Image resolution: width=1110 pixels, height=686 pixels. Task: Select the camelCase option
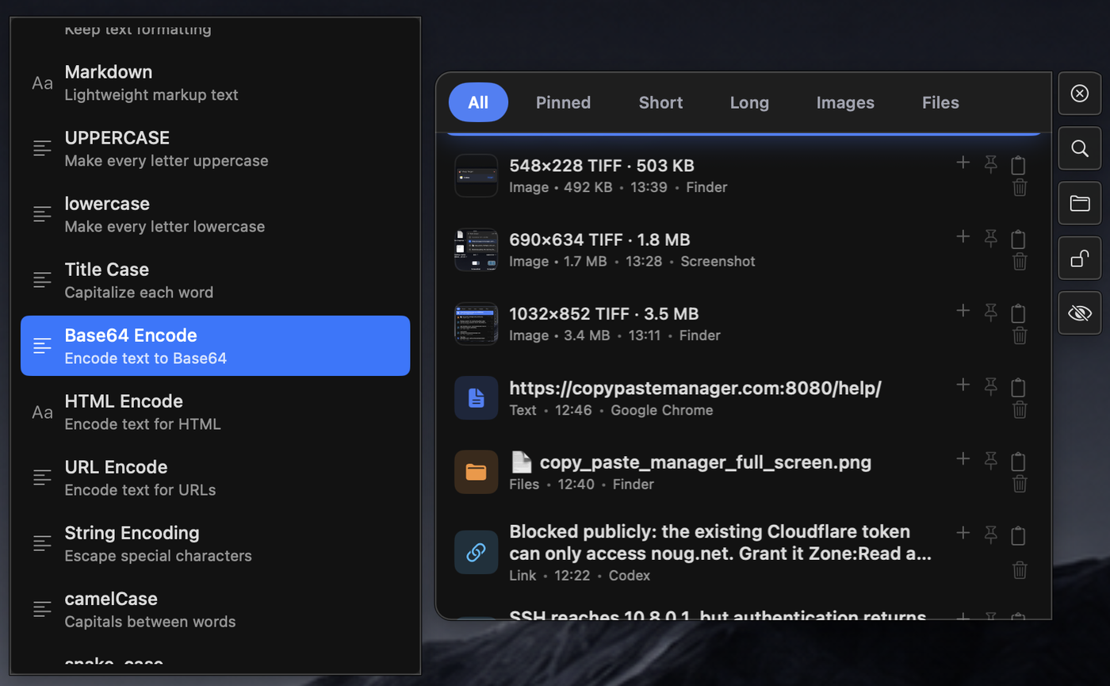click(x=215, y=609)
